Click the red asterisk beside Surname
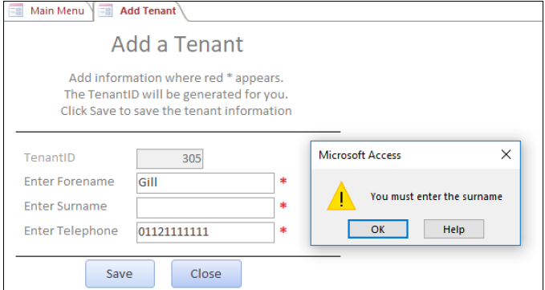 point(283,206)
